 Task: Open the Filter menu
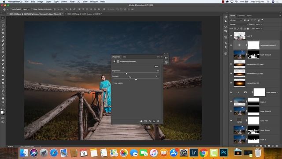click(x=72, y=2)
